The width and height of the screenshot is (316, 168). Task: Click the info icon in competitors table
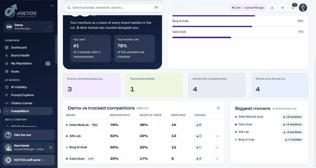coord(218,108)
